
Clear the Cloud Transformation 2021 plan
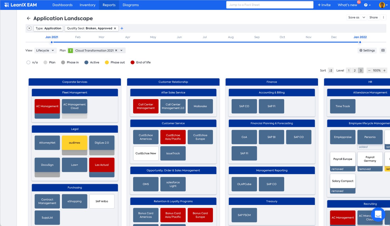[116, 50]
